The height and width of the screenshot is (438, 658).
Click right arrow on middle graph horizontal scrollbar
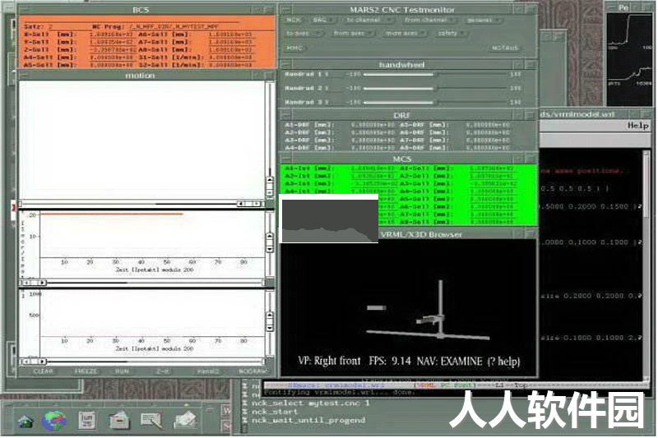pyautogui.click(x=43, y=283)
